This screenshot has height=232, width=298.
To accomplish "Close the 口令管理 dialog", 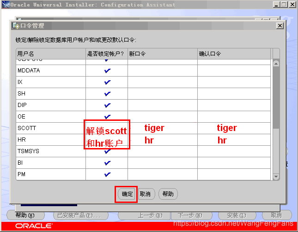I will click(x=280, y=26).
